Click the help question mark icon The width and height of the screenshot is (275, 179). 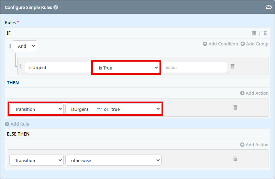pyautogui.click(x=56, y=7)
